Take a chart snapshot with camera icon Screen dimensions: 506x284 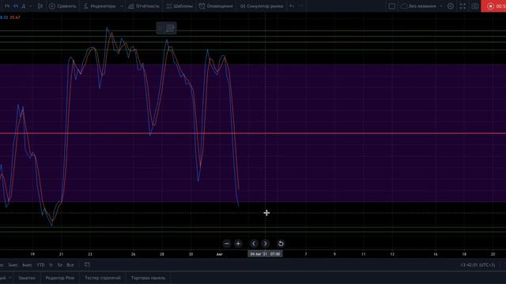[475, 6]
